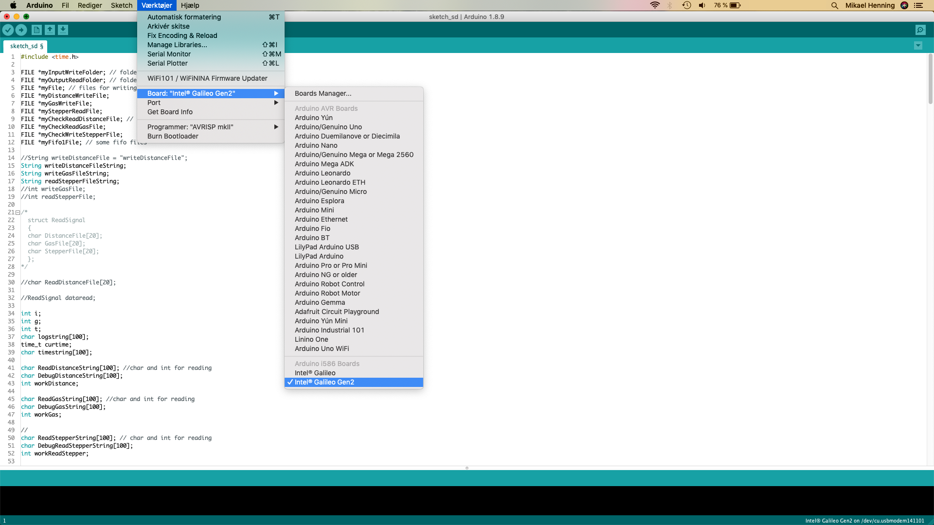Open Boards Manager...
934x525 pixels.
click(x=354, y=93)
